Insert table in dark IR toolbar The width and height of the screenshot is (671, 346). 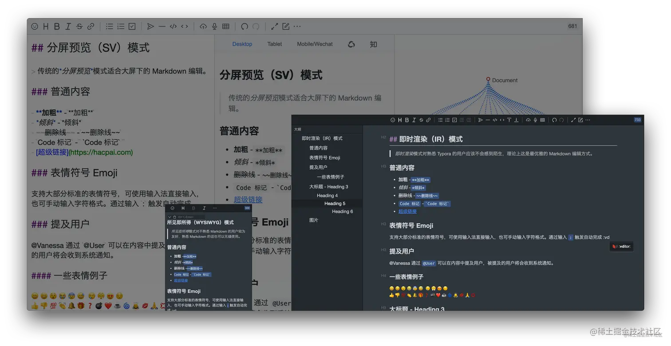pos(542,120)
